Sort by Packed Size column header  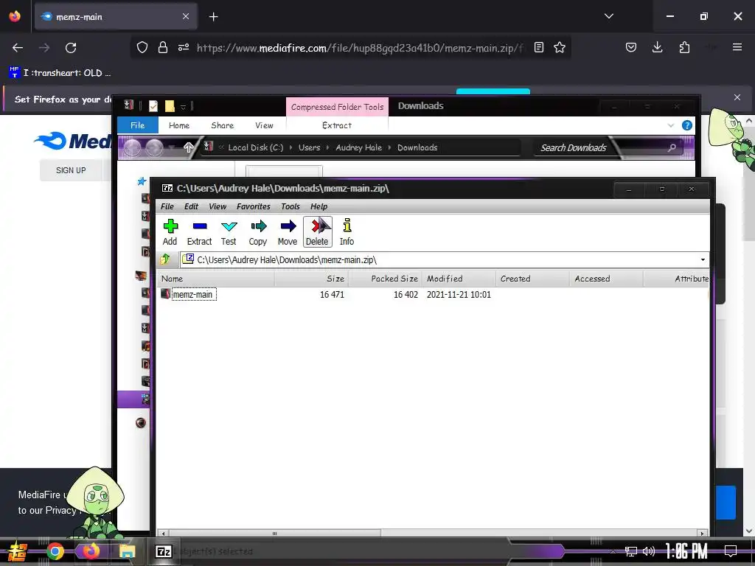[385, 279]
